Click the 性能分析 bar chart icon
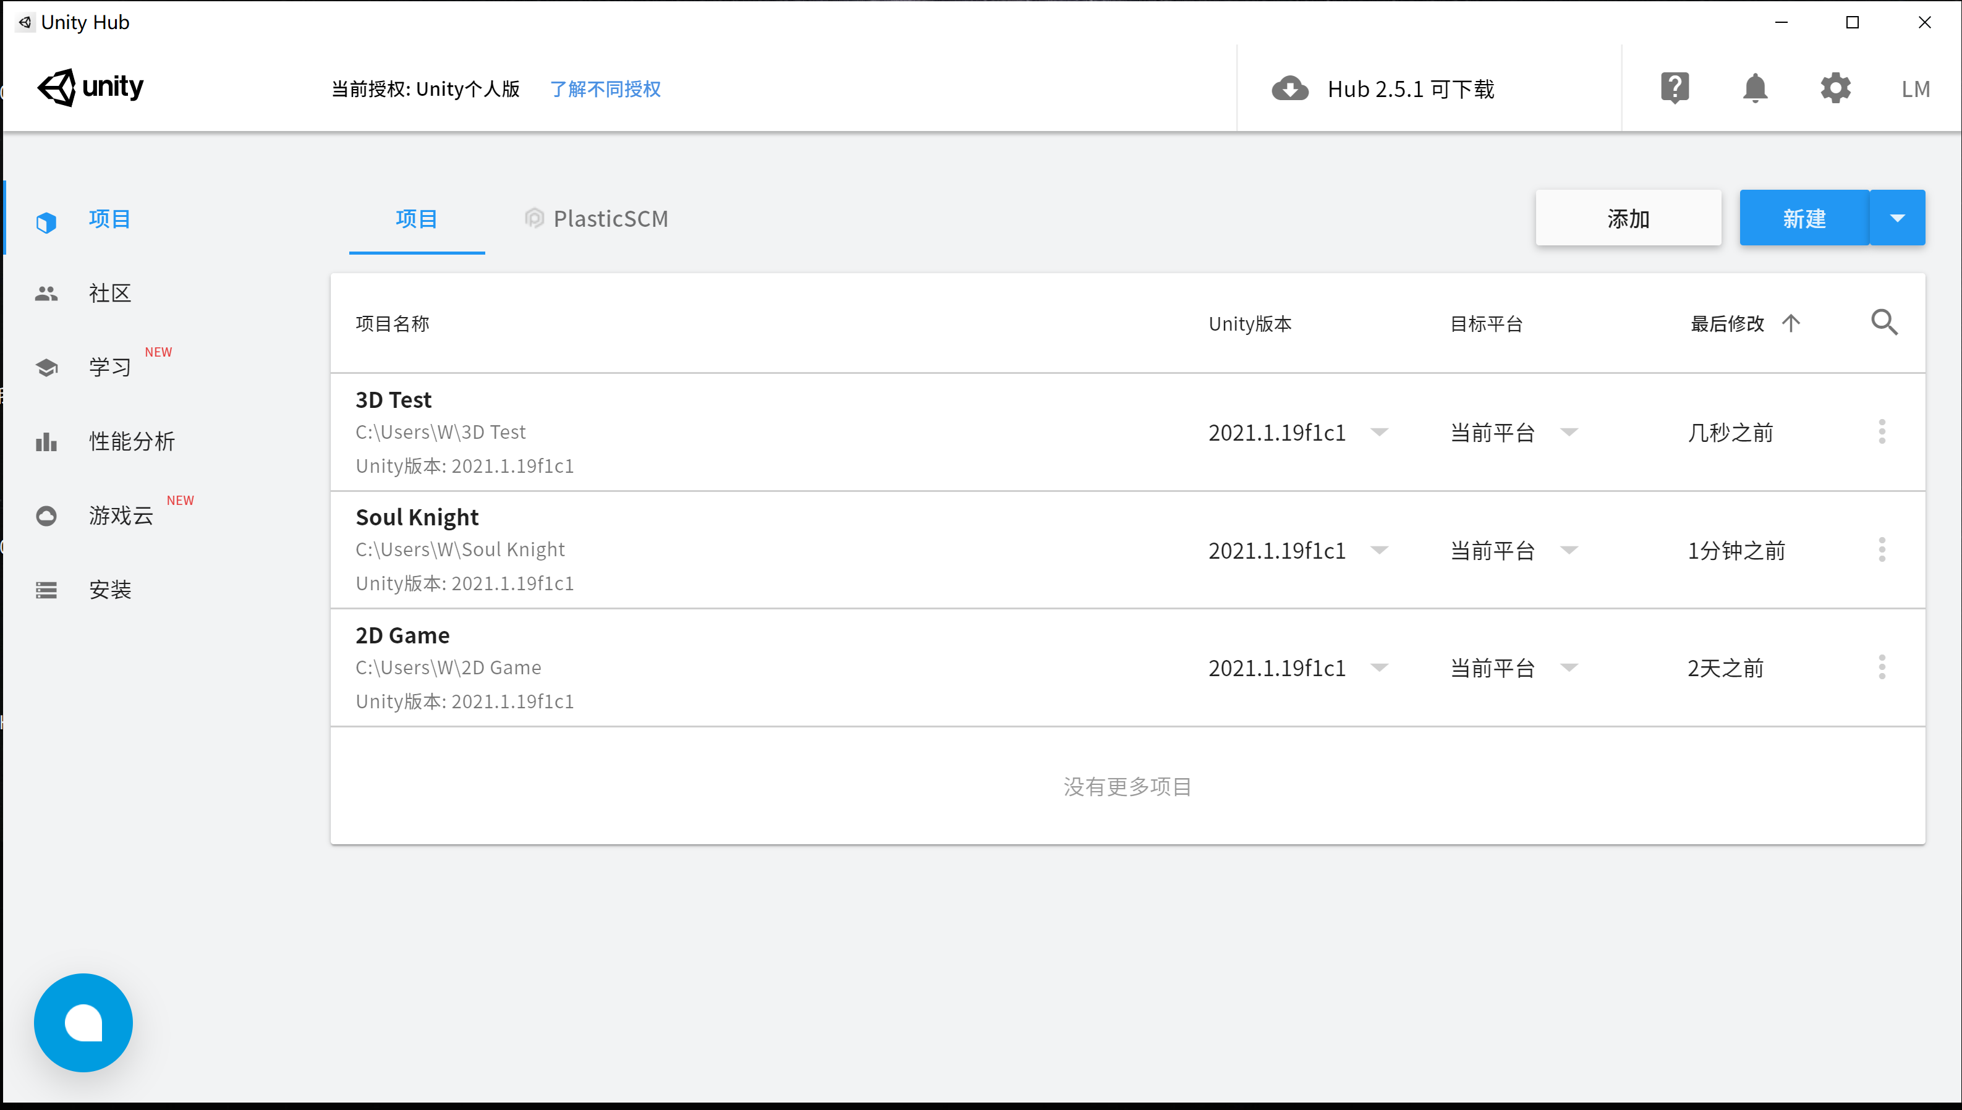 pos(46,441)
